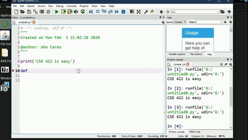Create a new file with toolbar icon
Image resolution: width=248 pixels, height=140 pixels.
coord(16,12)
